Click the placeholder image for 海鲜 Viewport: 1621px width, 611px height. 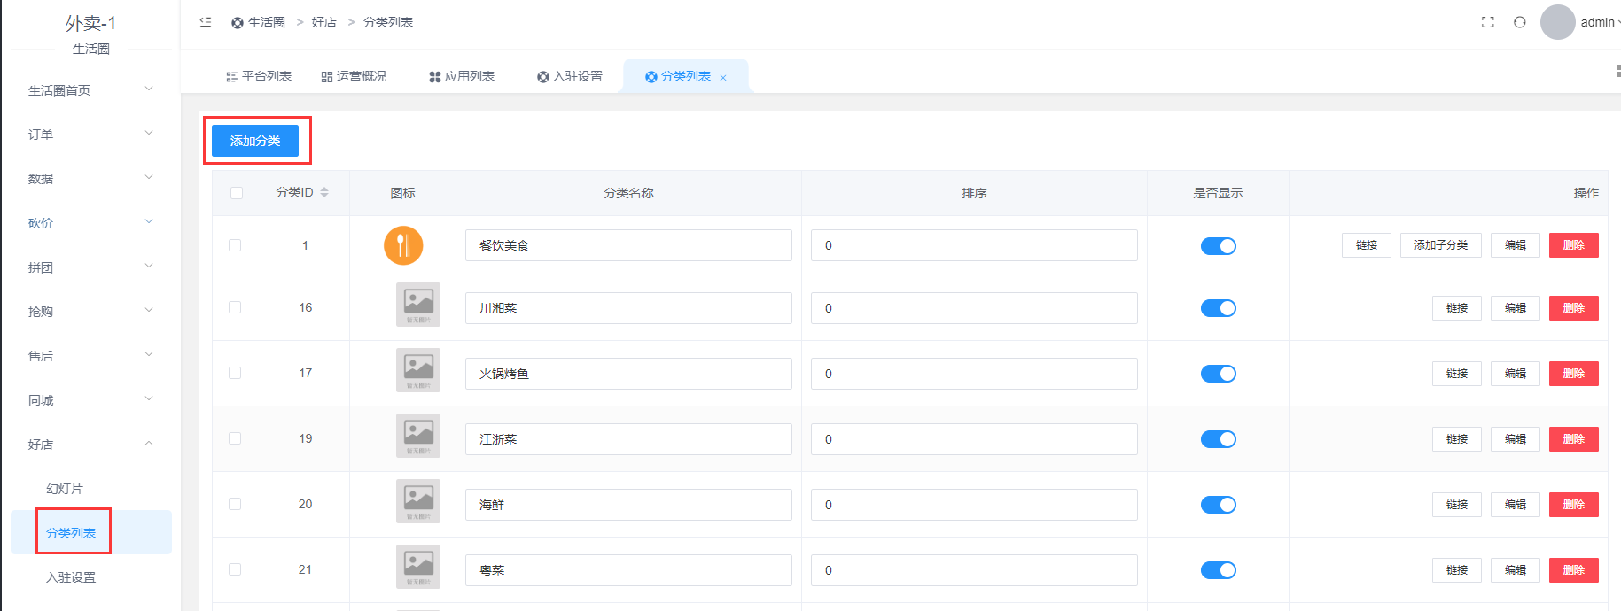pyautogui.click(x=418, y=501)
